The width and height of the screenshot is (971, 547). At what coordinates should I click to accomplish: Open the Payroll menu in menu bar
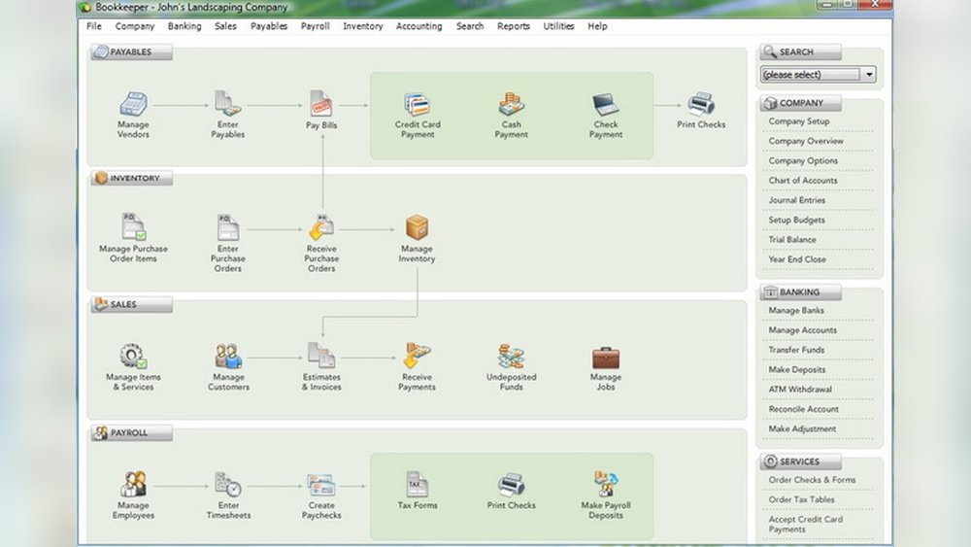[x=315, y=26]
